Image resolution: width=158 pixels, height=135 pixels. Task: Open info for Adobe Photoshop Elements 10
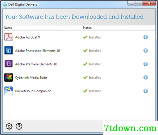[145, 51]
